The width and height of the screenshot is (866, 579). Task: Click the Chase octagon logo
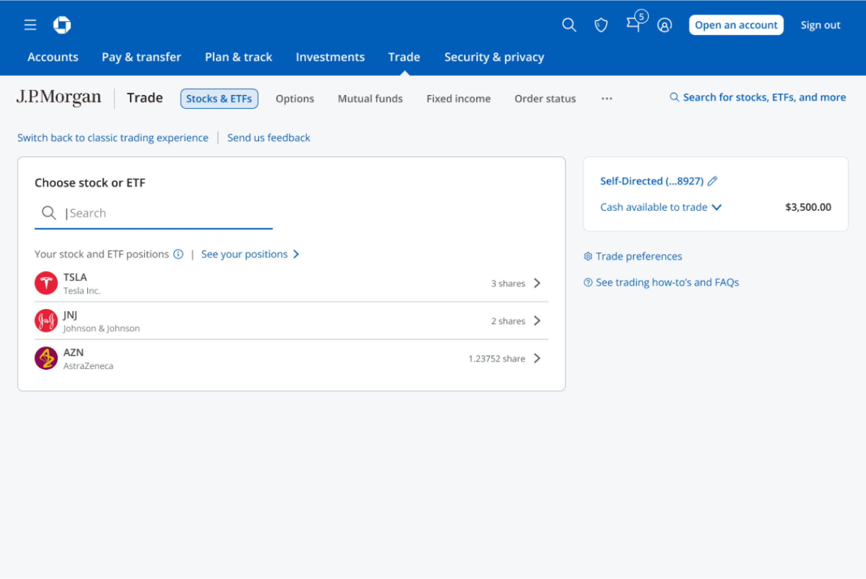[62, 25]
